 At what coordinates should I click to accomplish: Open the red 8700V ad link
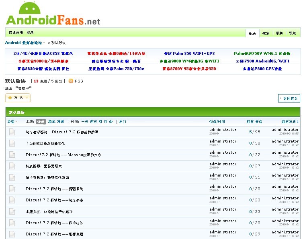coord(189,68)
